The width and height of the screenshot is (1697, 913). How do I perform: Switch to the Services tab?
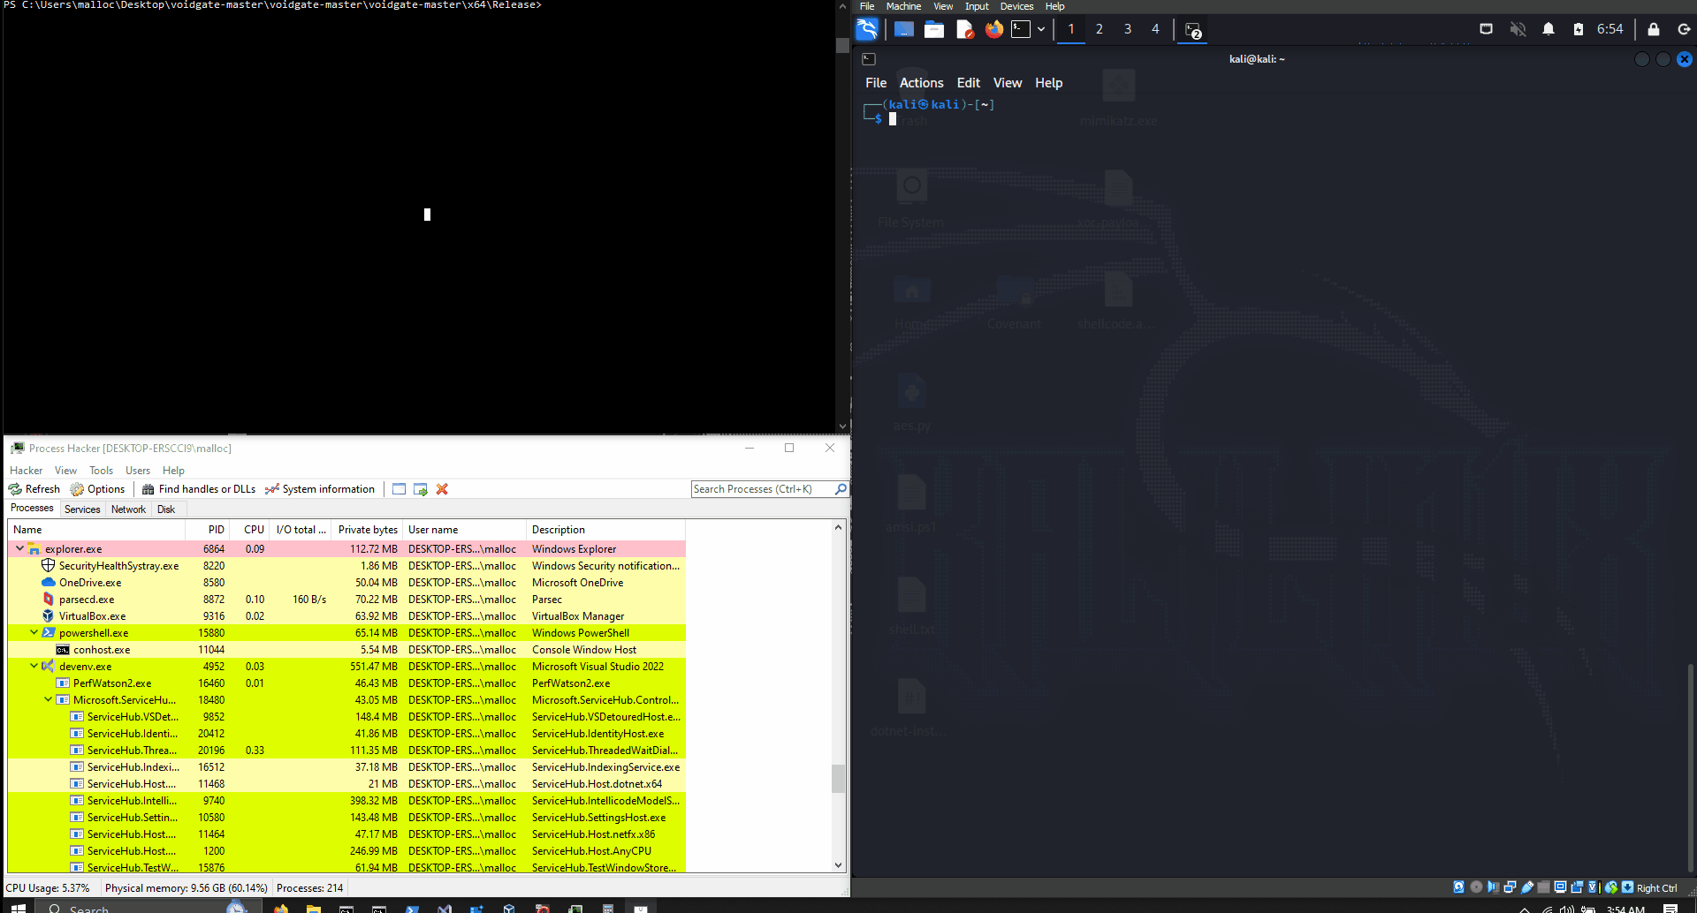82,509
